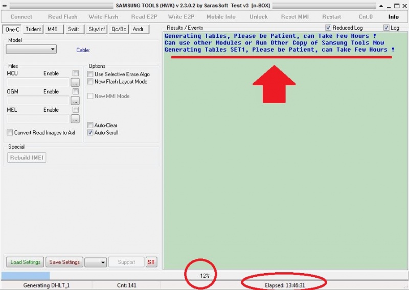Screen dimensions: 409x290
Task: Open the Model dropdown list
Action: pyautogui.click(x=31, y=49)
